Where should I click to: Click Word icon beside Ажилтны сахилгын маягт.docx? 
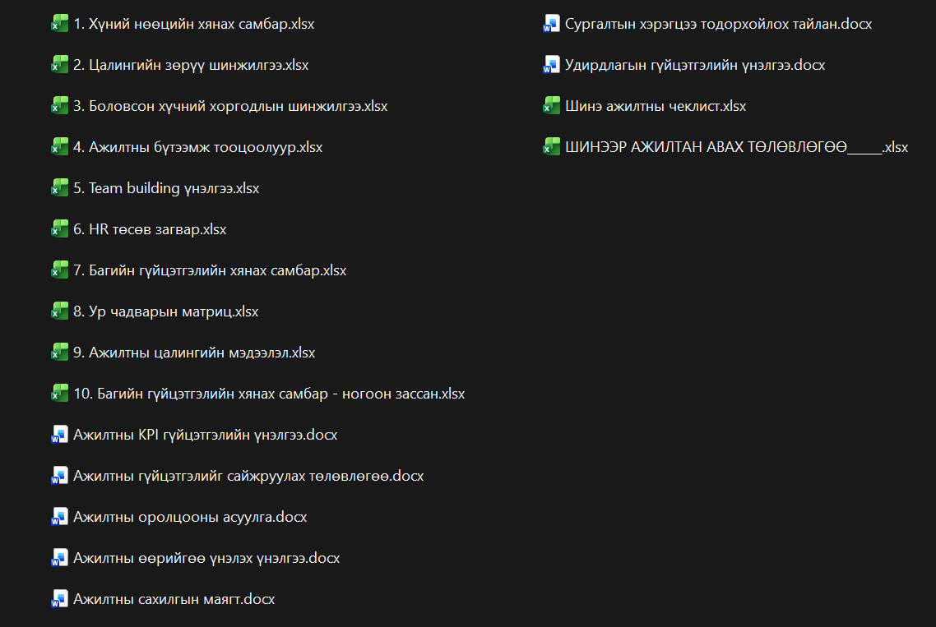click(58, 599)
